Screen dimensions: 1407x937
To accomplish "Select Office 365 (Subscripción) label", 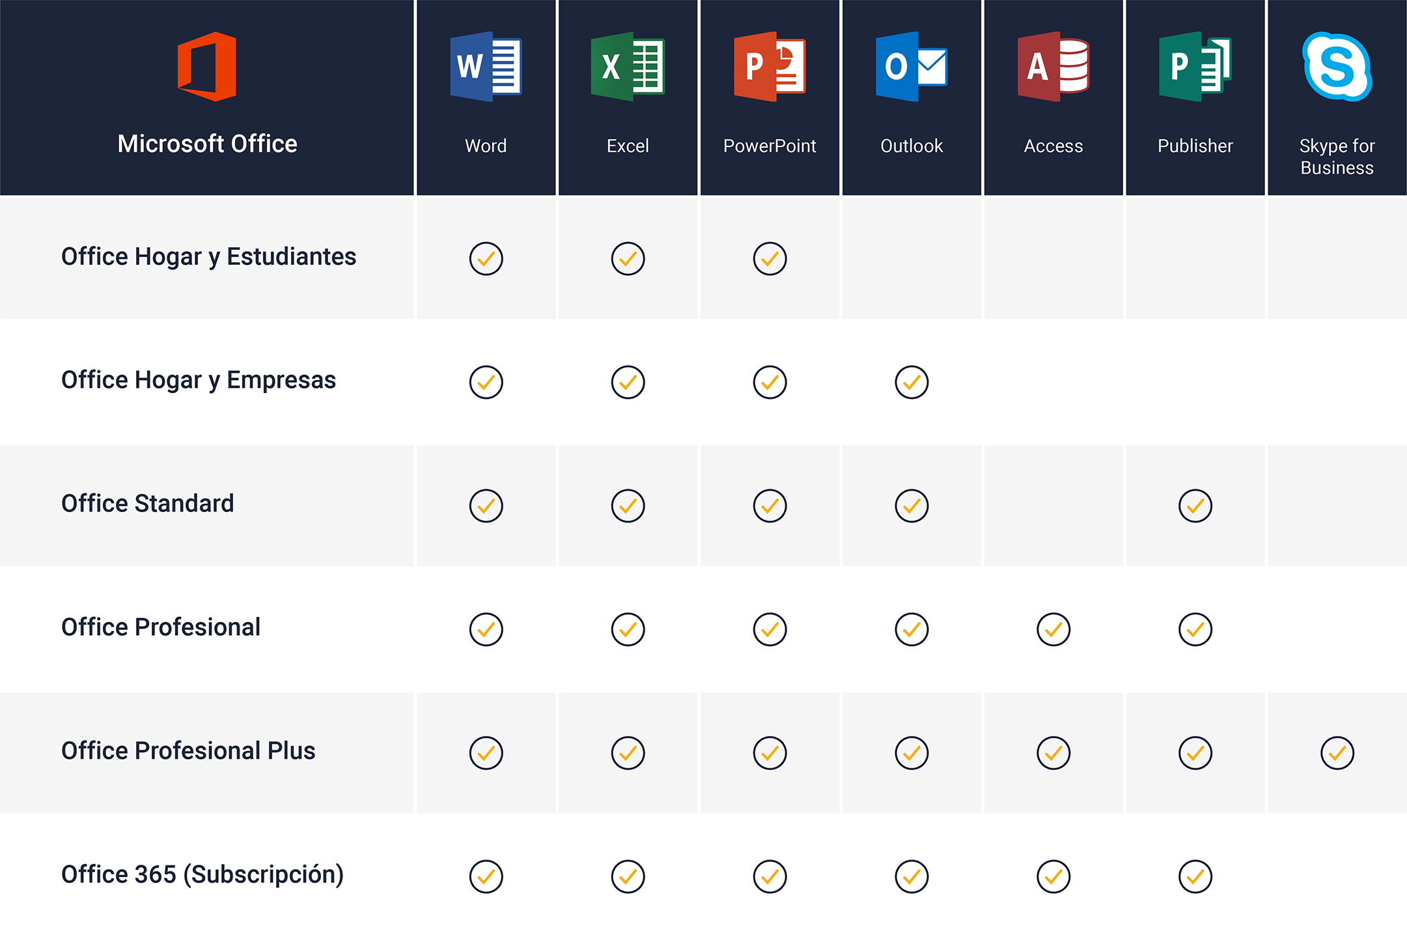I will [202, 875].
